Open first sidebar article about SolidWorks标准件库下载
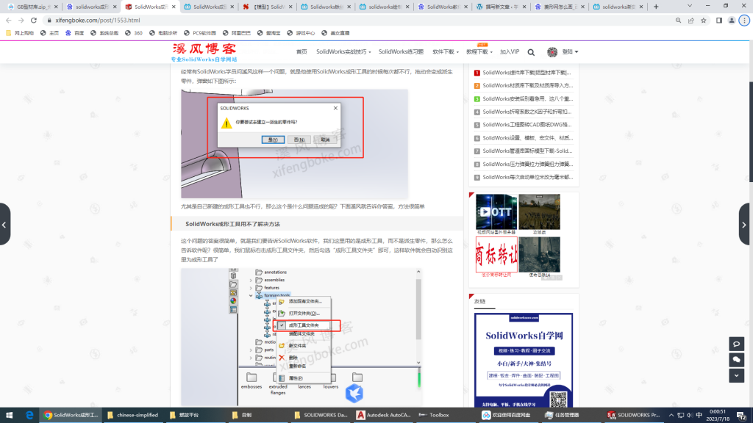The height and width of the screenshot is (423, 753). pyautogui.click(x=527, y=73)
